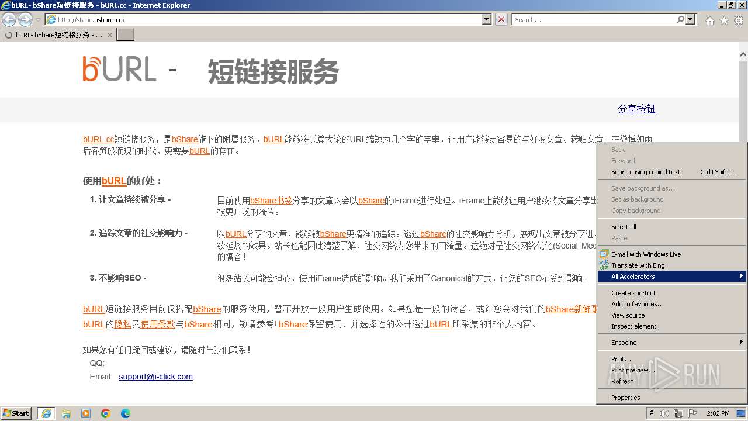Open the Home icon in toolbar
The width and height of the screenshot is (748, 421).
[709, 20]
